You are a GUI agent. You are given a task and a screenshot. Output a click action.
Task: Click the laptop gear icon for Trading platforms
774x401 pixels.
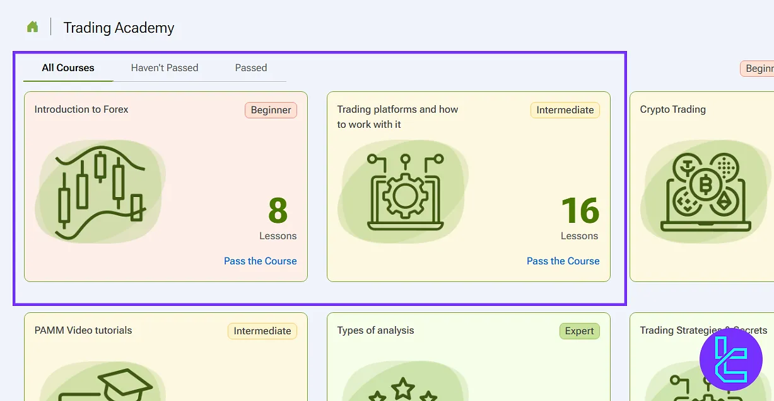click(x=404, y=192)
